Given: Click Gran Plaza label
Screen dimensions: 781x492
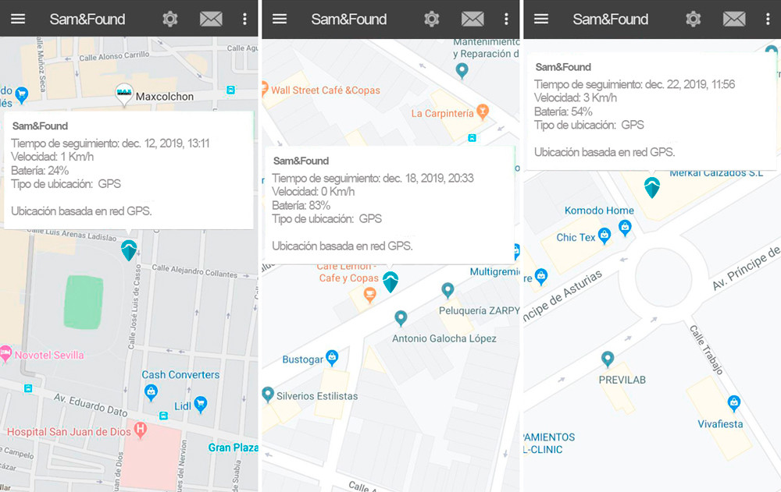Looking at the screenshot, I should point(233,448).
